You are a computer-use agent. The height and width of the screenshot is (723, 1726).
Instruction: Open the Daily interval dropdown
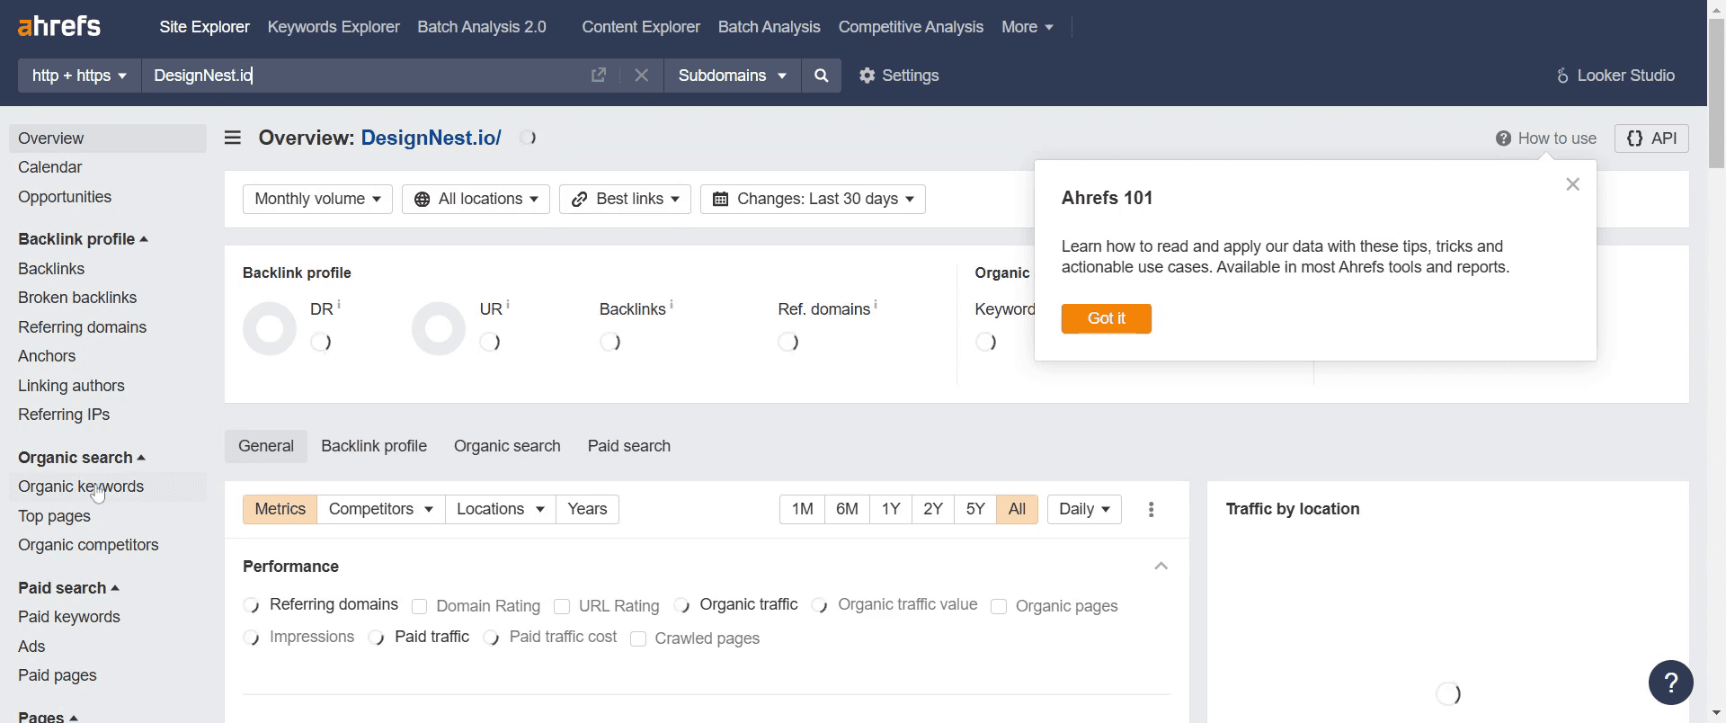1084,509
